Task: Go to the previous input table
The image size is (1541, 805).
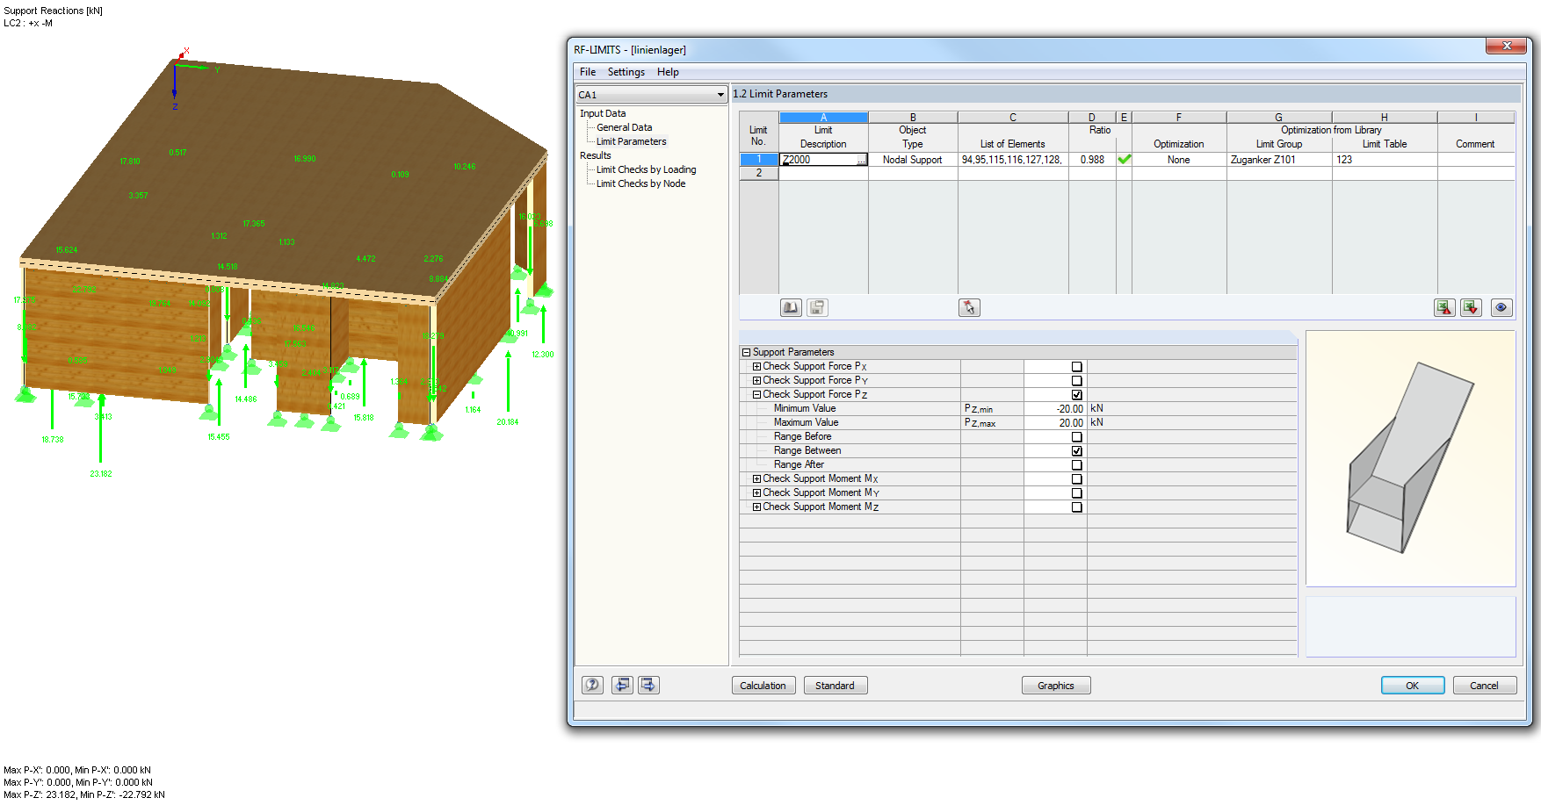Action: coord(622,685)
